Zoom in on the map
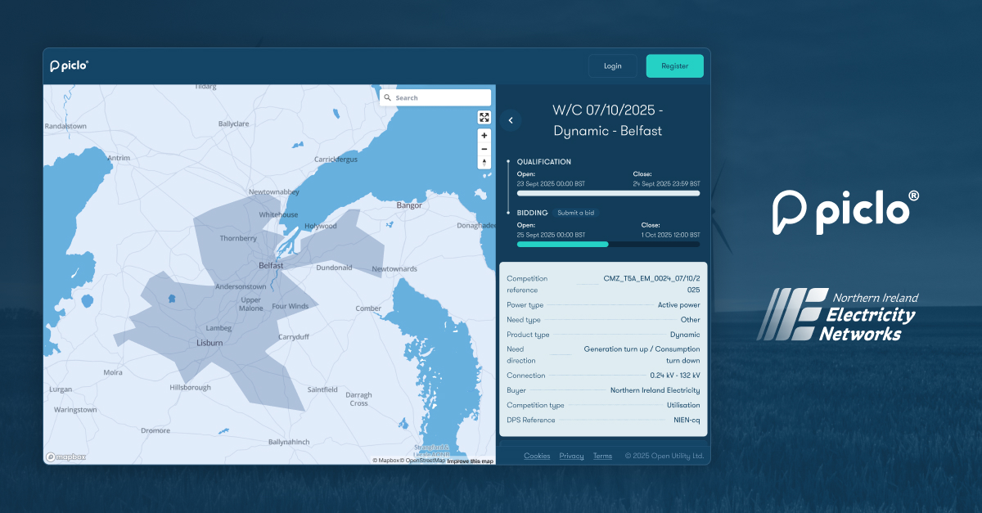 coord(484,136)
